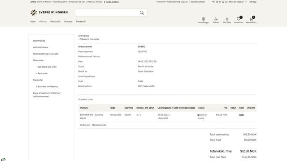Change language via NB-NO selector
Viewport: 287px width, 161px height.
click(x=253, y=2)
